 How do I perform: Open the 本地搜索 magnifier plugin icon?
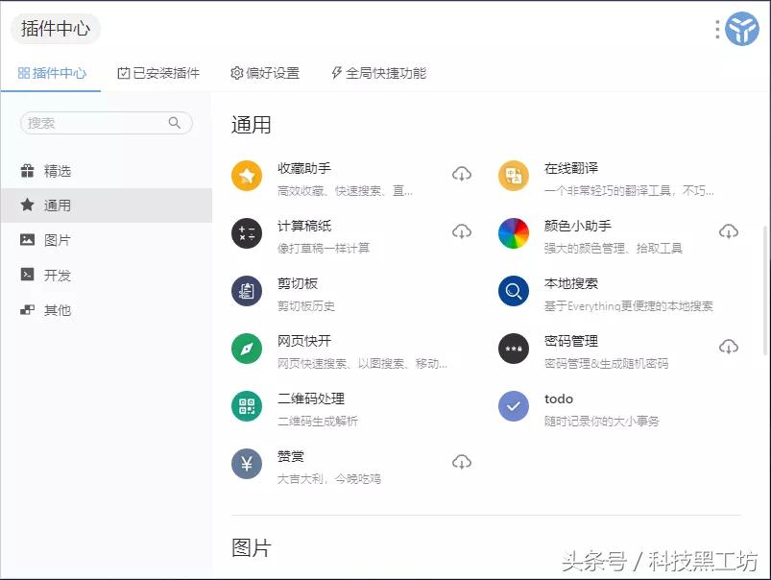(x=514, y=293)
